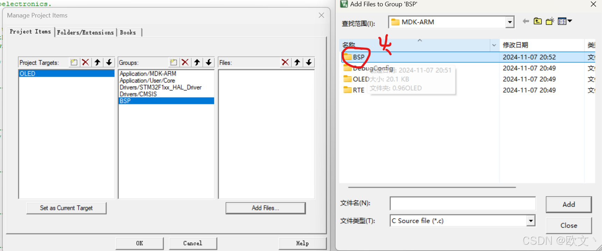Viewport: 602px width, 251px height.
Task: Switch to the Folders/Extensions tab
Action: pos(86,33)
